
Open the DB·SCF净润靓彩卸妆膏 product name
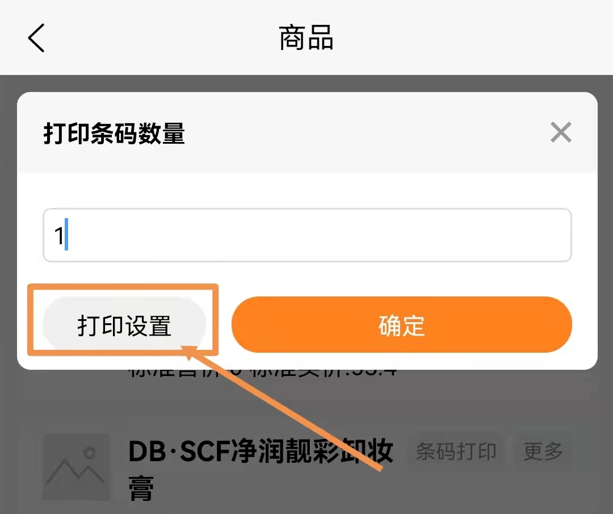[x=261, y=469]
